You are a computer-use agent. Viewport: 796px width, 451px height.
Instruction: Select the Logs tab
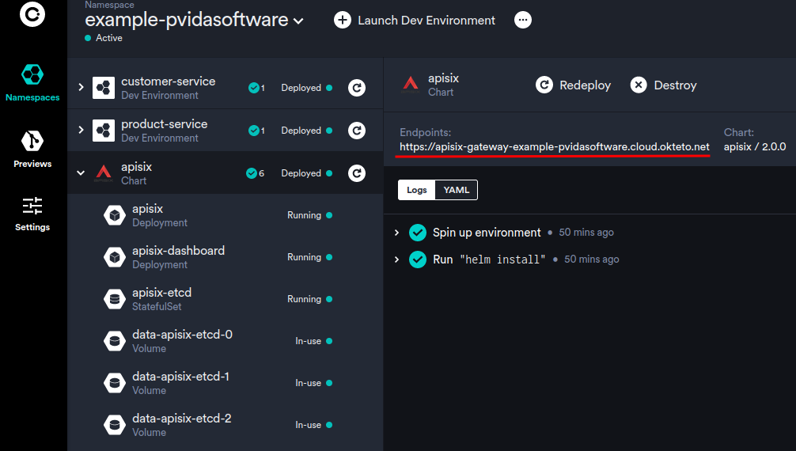pyautogui.click(x=417, y=190)
